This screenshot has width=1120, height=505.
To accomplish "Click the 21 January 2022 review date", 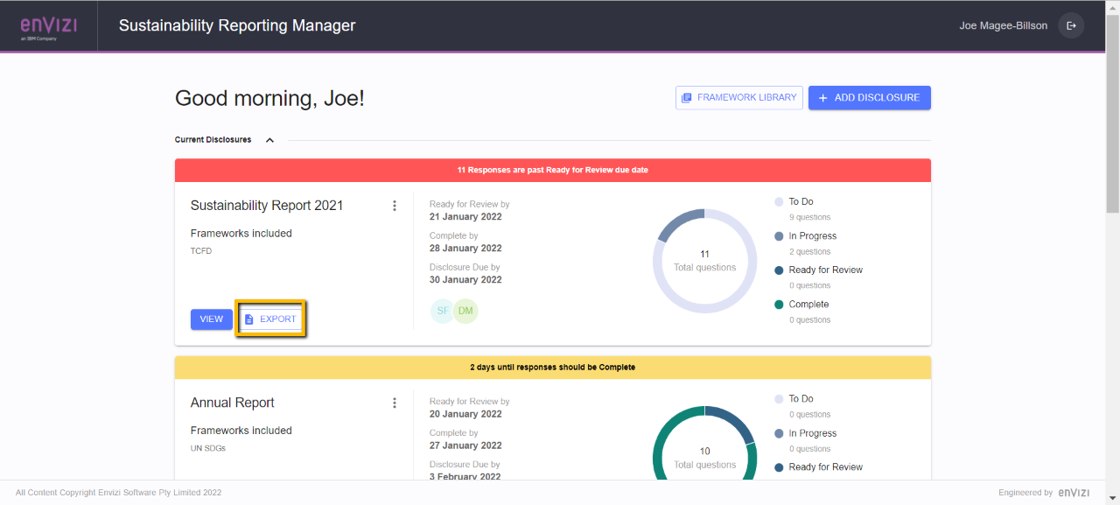I will (x=465, y=217).
